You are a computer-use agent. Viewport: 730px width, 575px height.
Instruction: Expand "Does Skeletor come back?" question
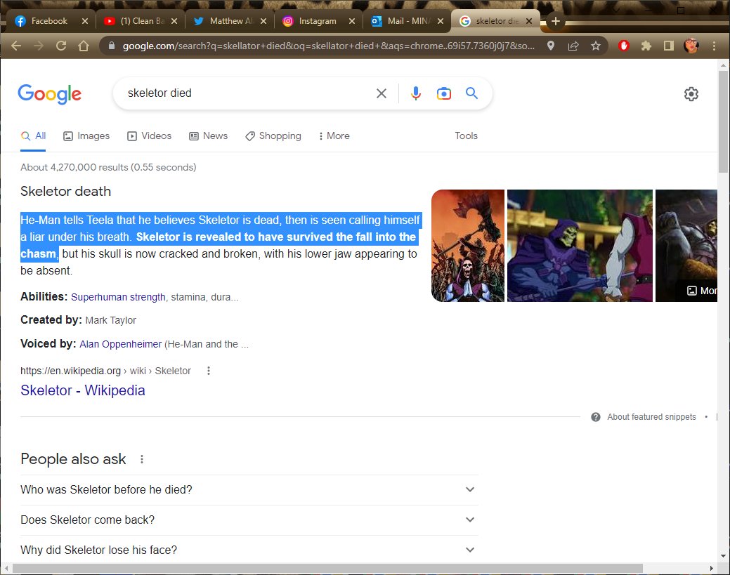click(x=249, y=520)
